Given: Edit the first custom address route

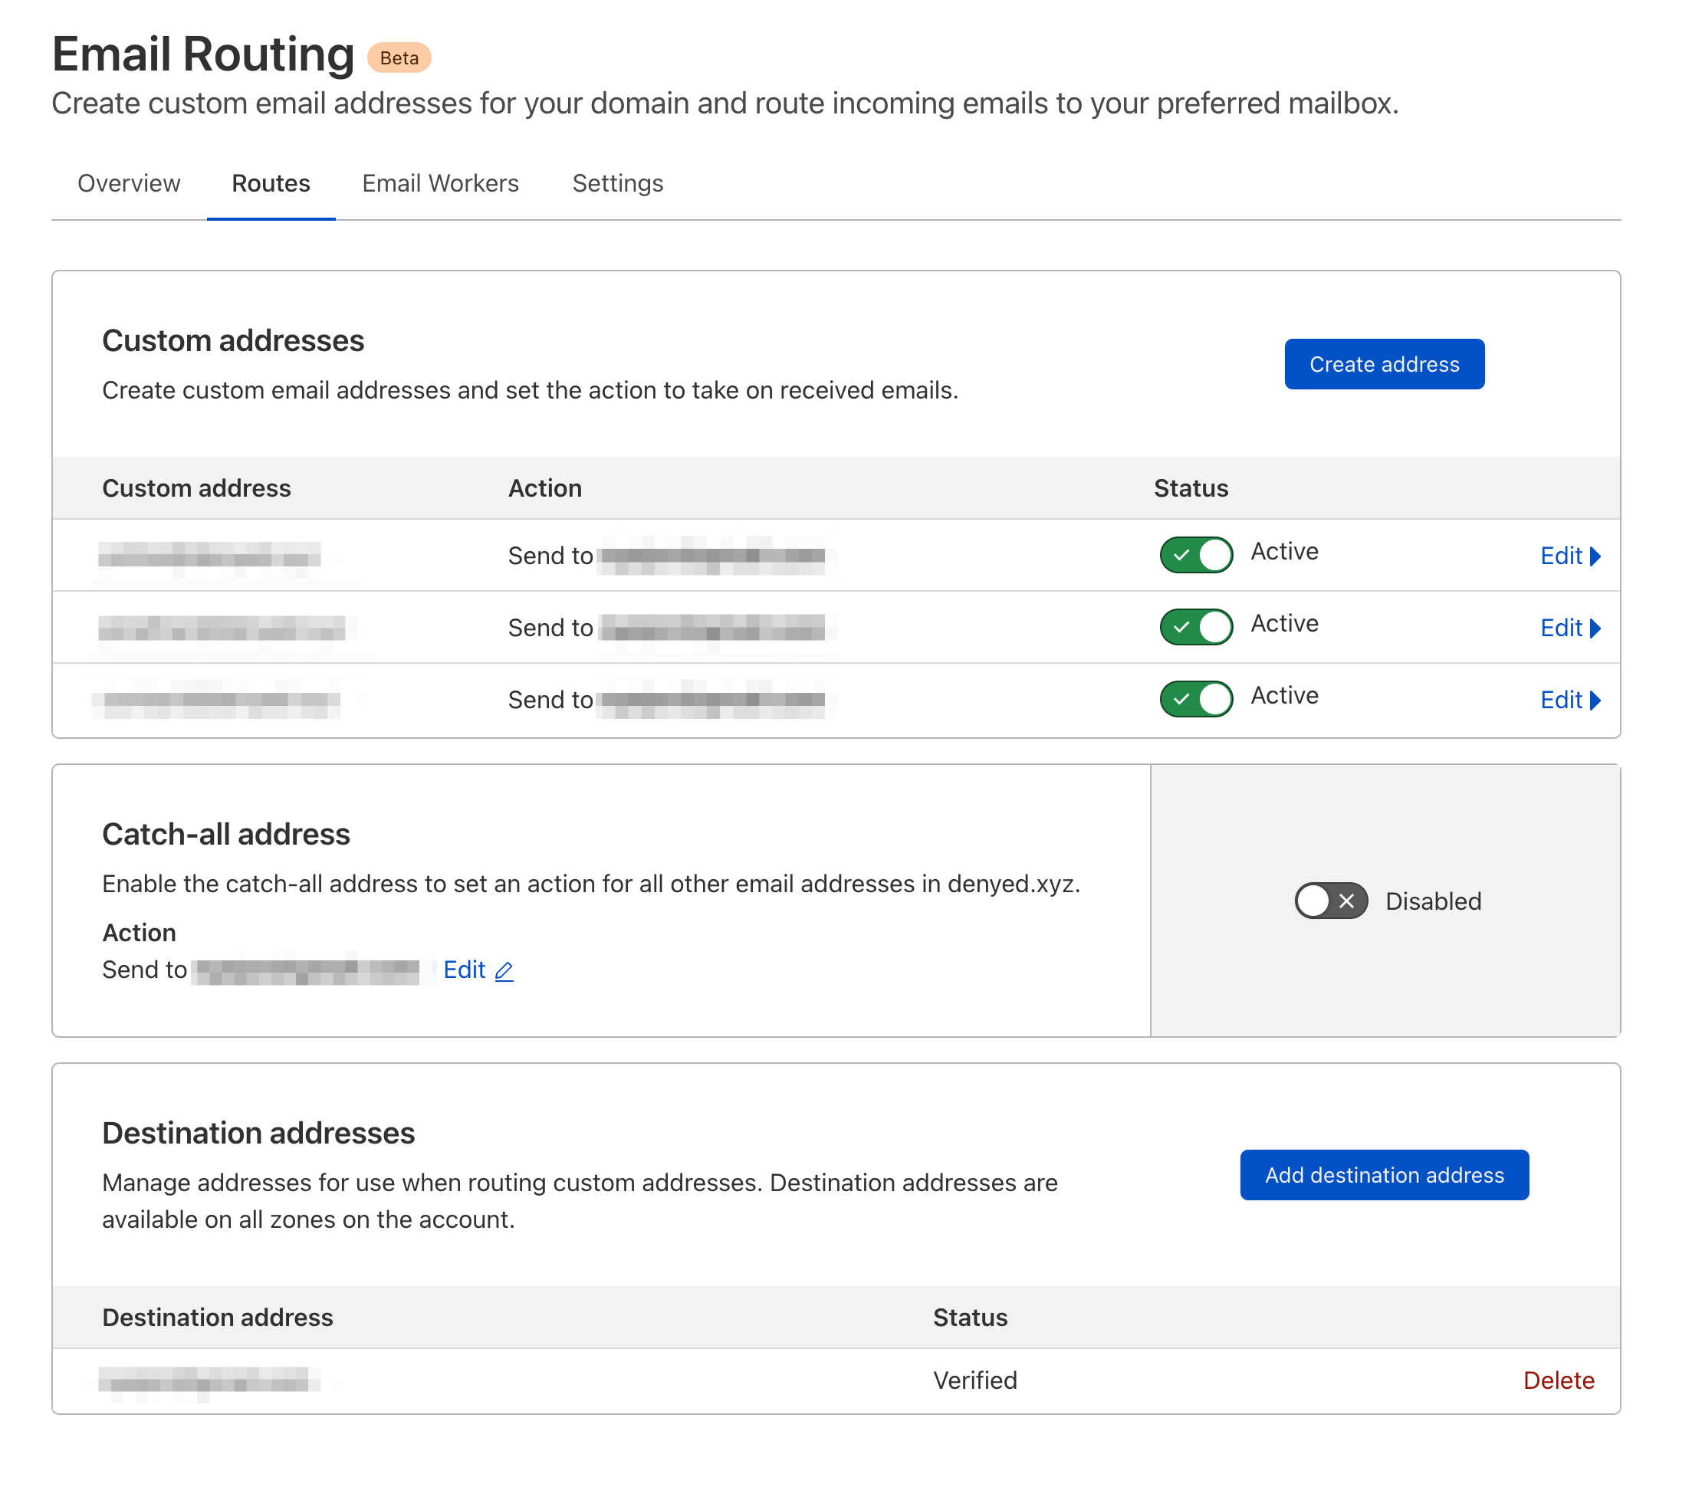Looking at the screenshot, I should [1562, 555].
